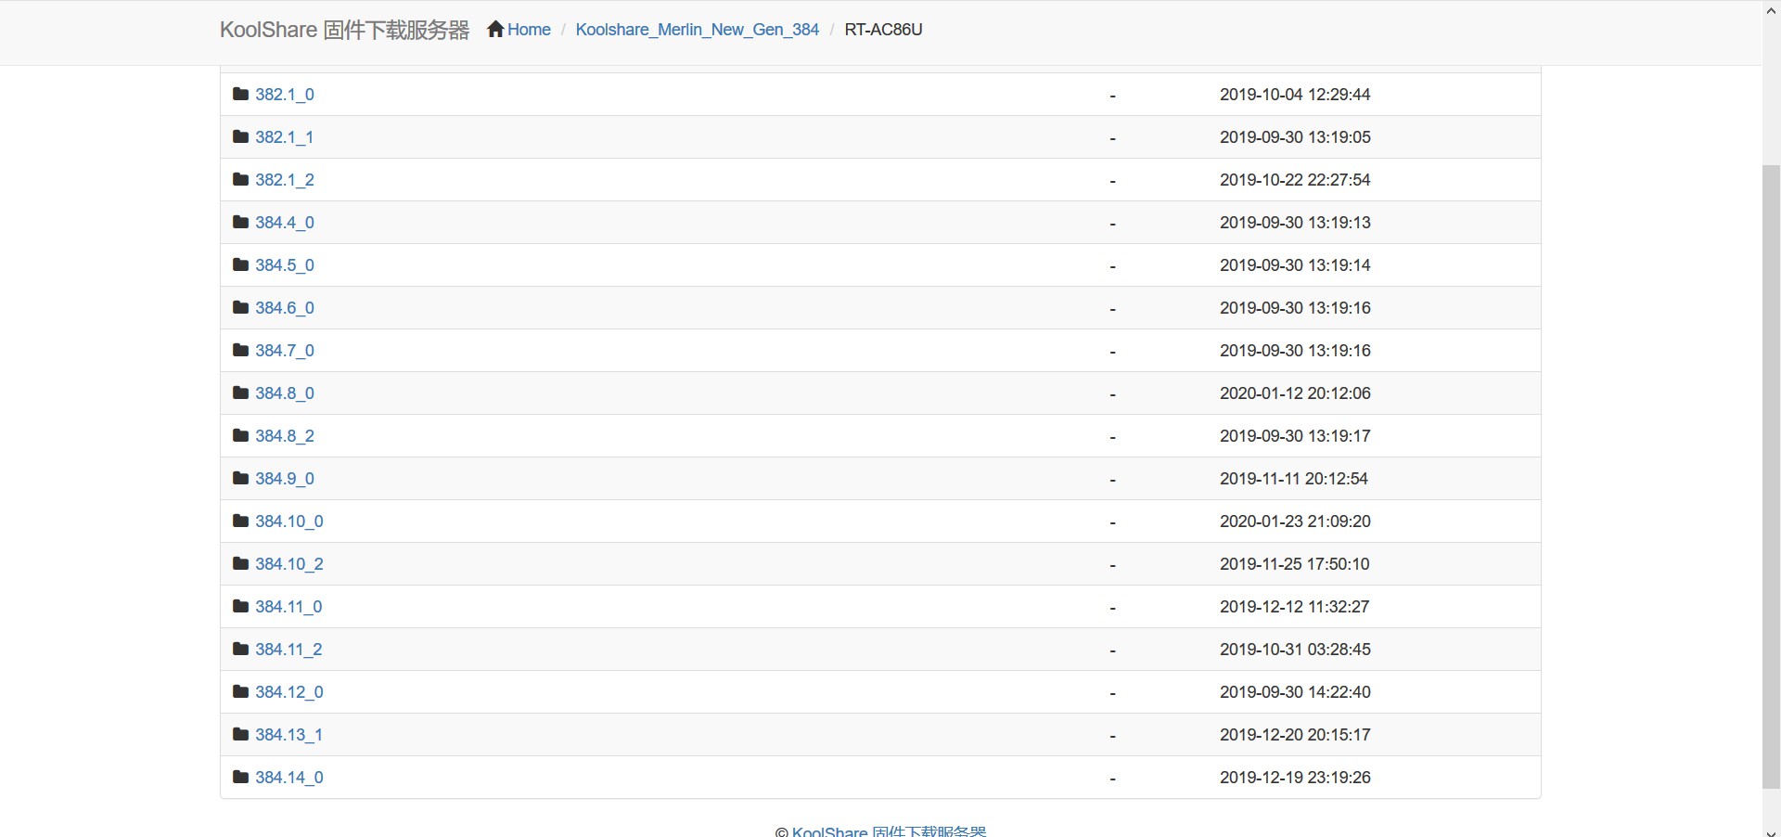Click the RT-AC86U breadcrumb text
The image size is (1781, 837).
click(x=883, y=30)
